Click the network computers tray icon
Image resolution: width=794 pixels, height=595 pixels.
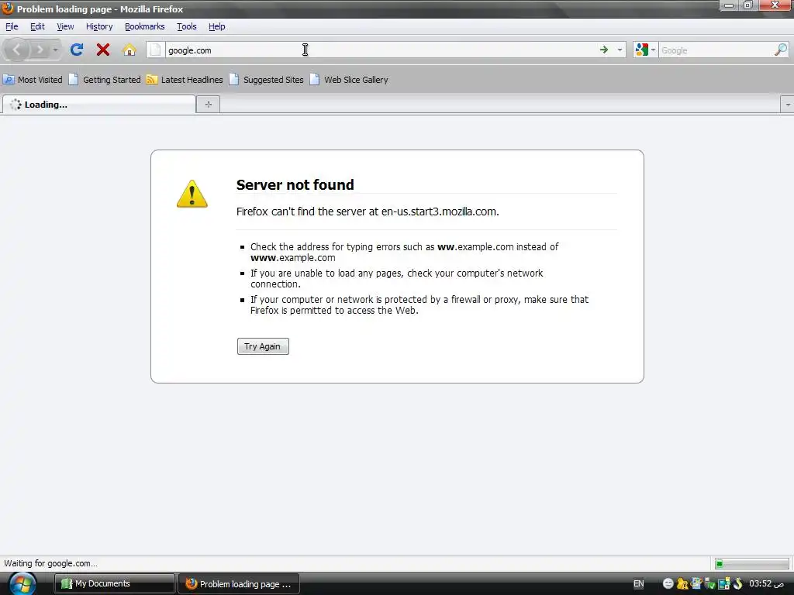[x=723, y=583]
